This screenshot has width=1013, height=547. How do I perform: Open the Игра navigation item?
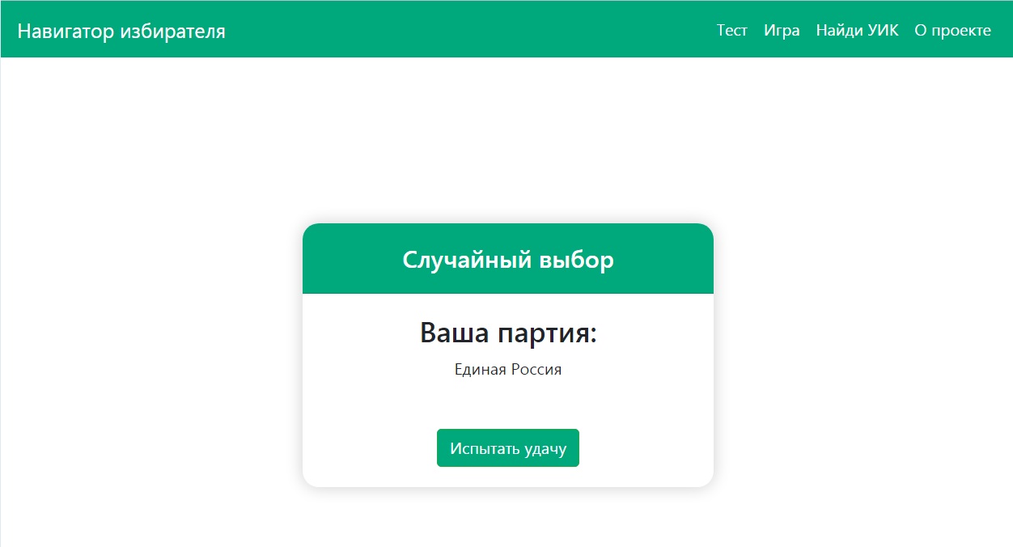tap(782, 31)
